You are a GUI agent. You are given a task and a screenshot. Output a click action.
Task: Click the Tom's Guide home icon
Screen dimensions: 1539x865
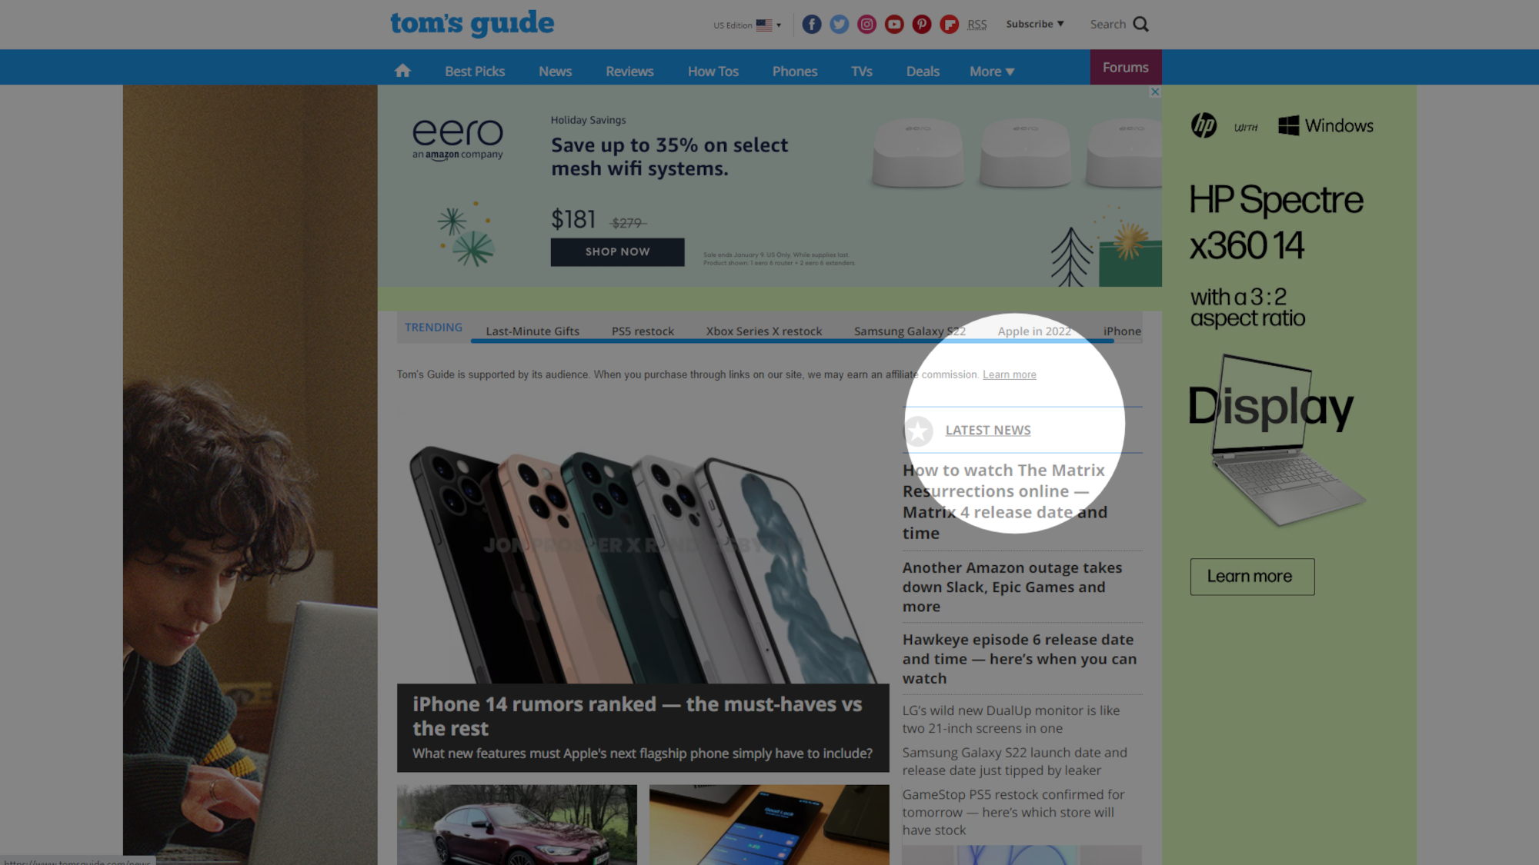[402, 71]
